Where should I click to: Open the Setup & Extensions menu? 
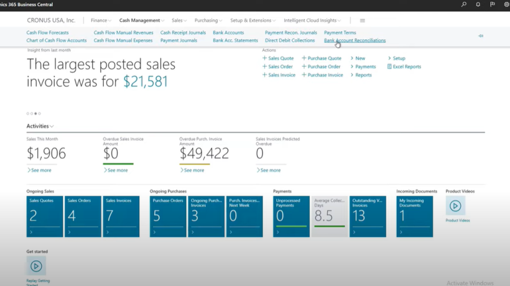click(x=253, y=21)
